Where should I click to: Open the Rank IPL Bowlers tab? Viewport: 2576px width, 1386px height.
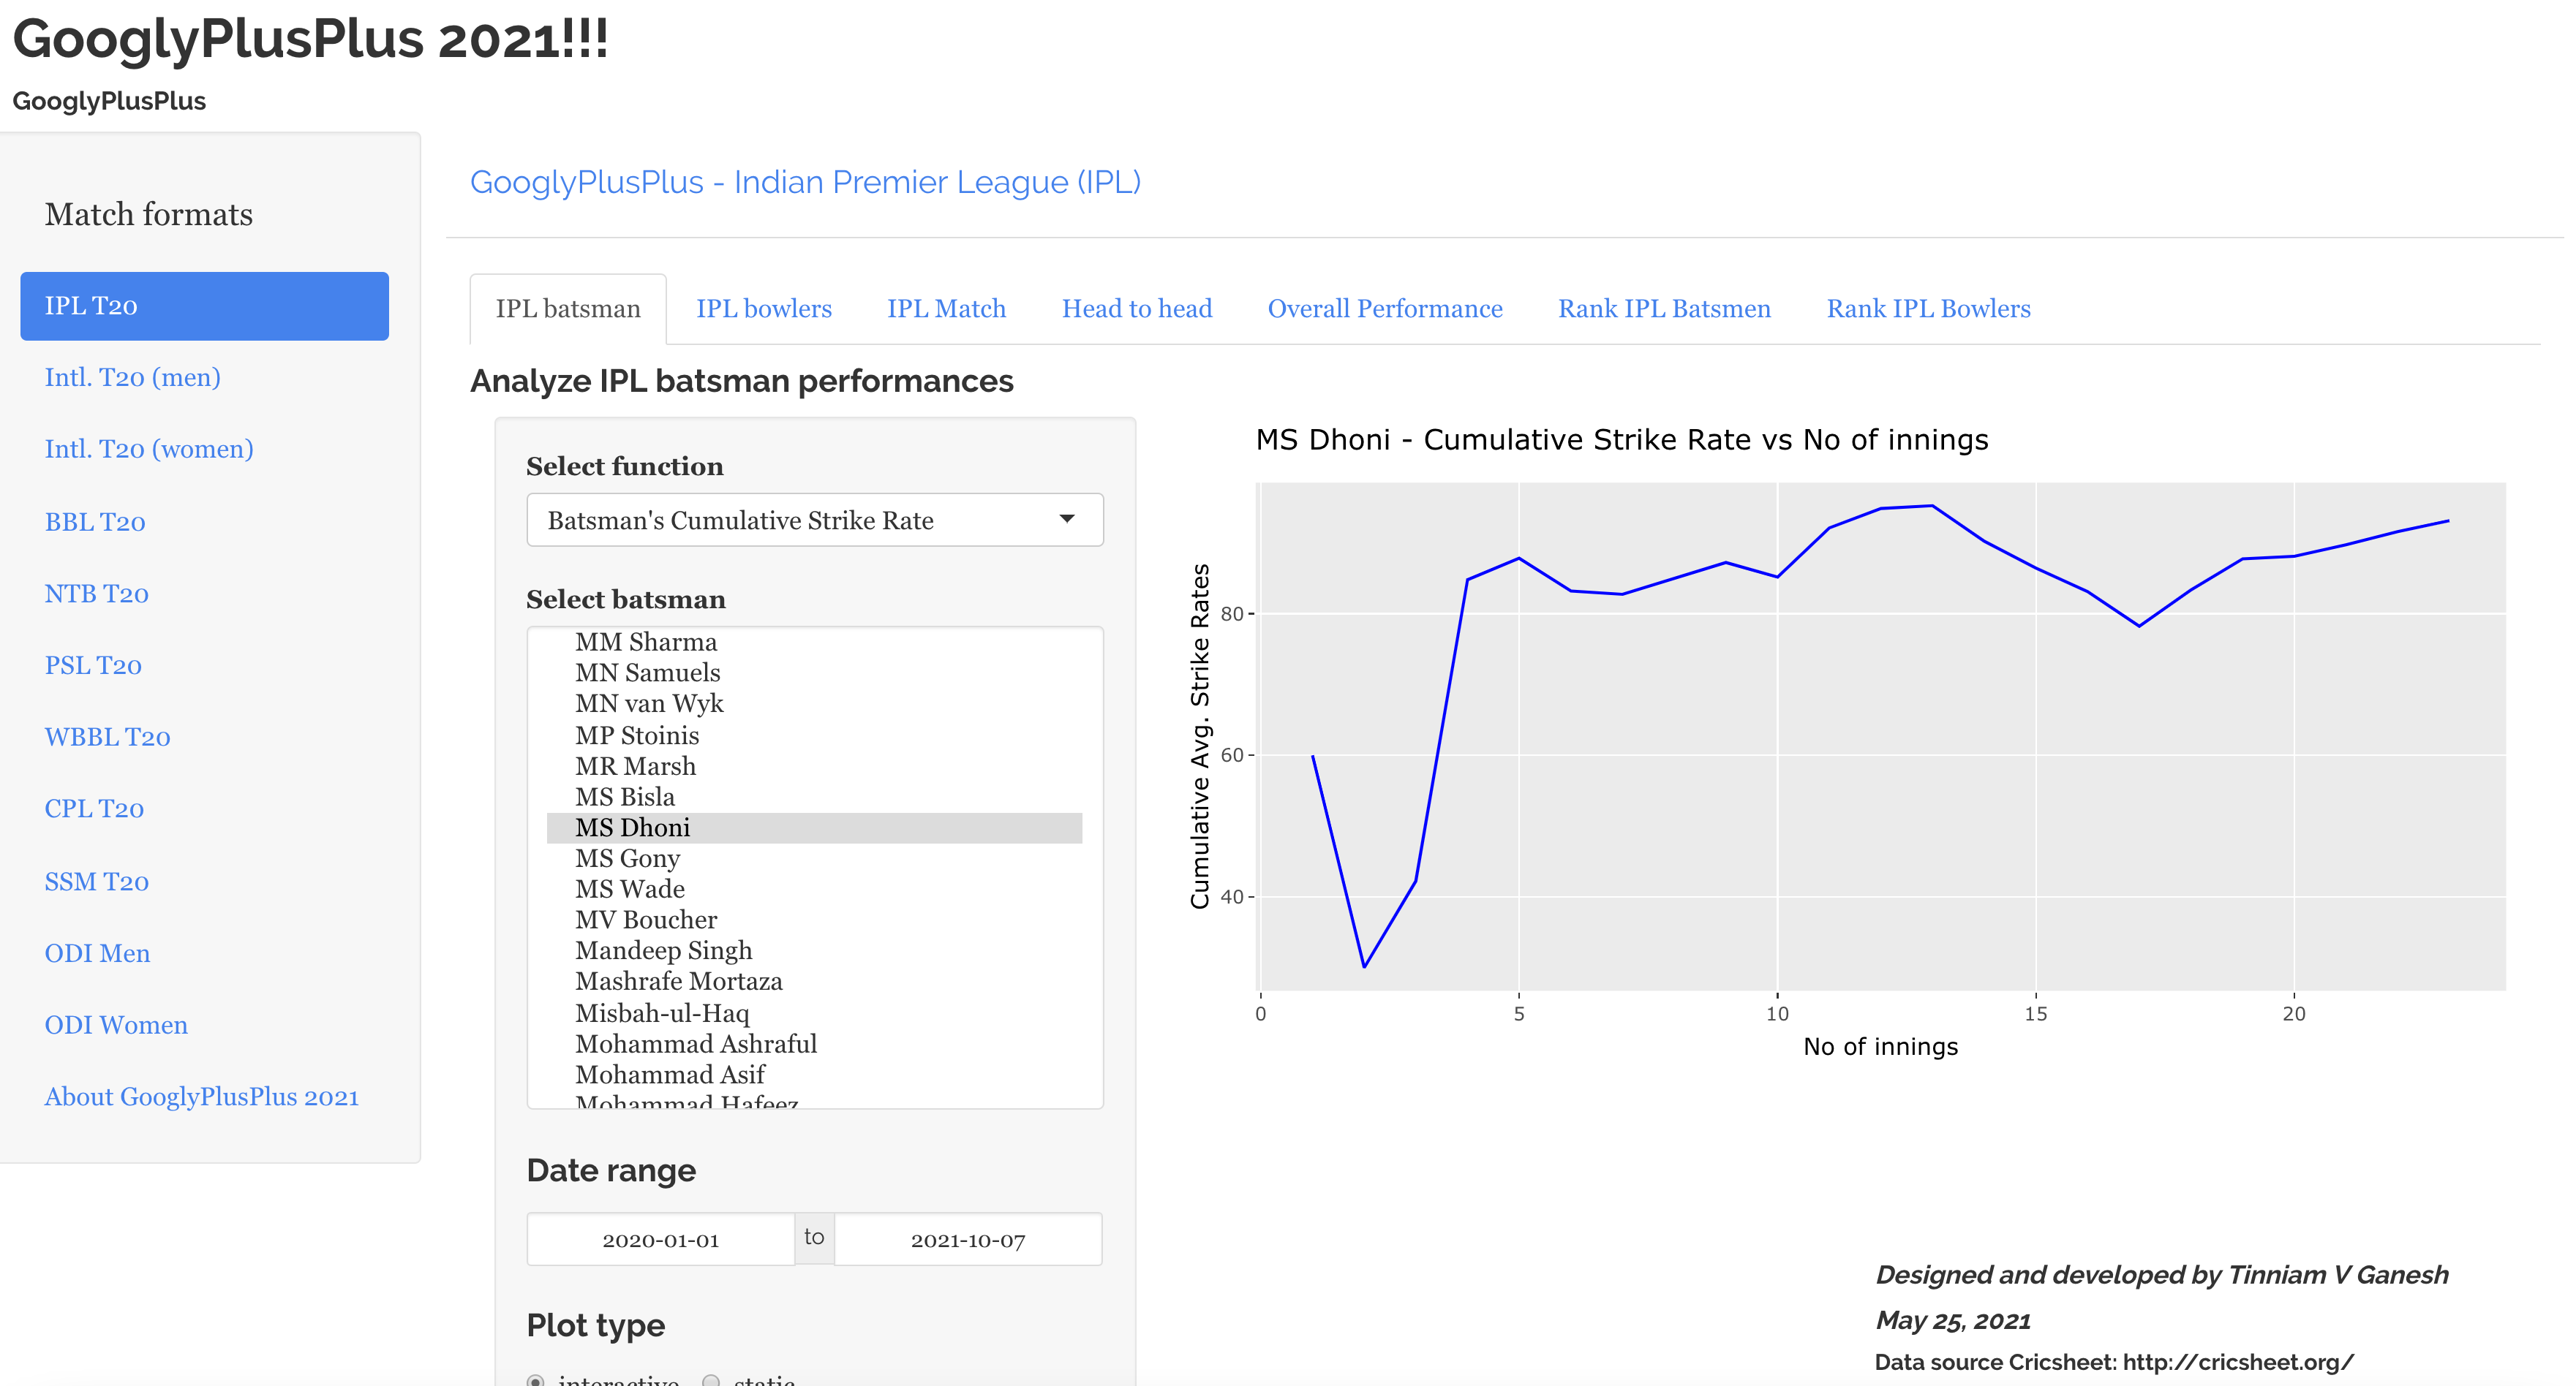click(1927, 308)
